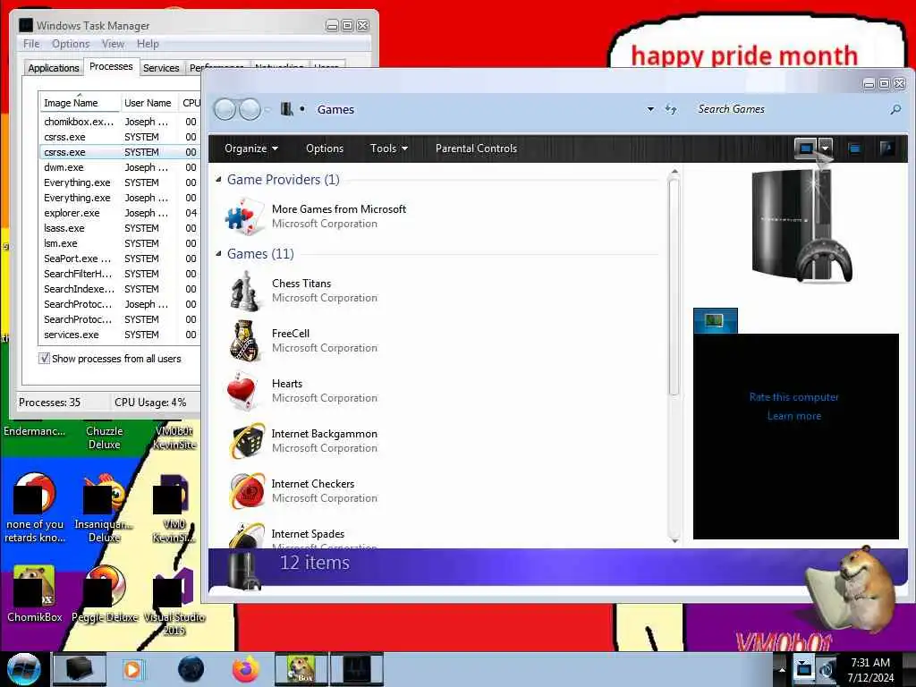The image size is (916, 687).
Task: Sort processes by Image Name column
Action: pos(80,102)
